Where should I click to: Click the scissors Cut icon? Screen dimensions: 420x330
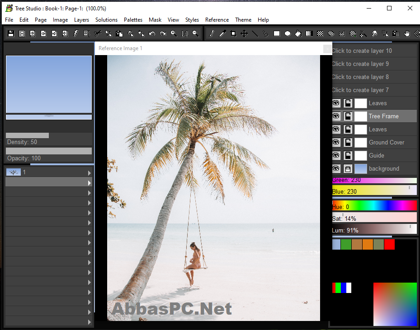pos(98,33)
